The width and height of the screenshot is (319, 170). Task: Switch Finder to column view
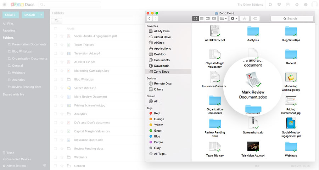click(x=208, y=18)
